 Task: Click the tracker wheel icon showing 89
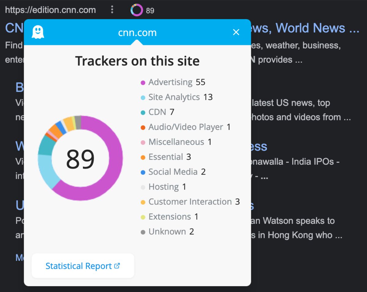click(137, 10)
